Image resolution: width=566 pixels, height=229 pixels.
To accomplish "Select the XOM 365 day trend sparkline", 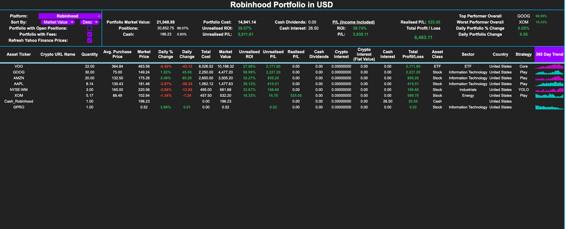I will [550, 96].
